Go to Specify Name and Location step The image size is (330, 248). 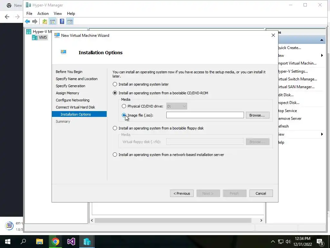pyautogui.click(x=77, y=79)
